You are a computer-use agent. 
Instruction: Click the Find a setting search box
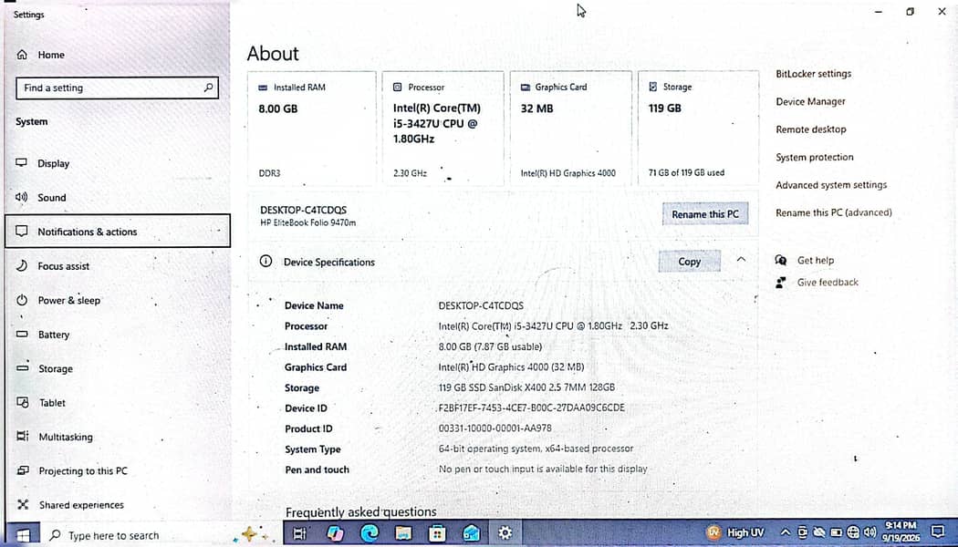tap(117, 88)
